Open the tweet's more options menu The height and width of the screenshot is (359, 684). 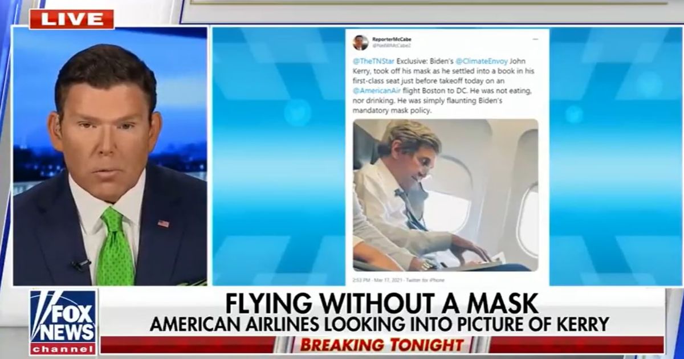535,39
